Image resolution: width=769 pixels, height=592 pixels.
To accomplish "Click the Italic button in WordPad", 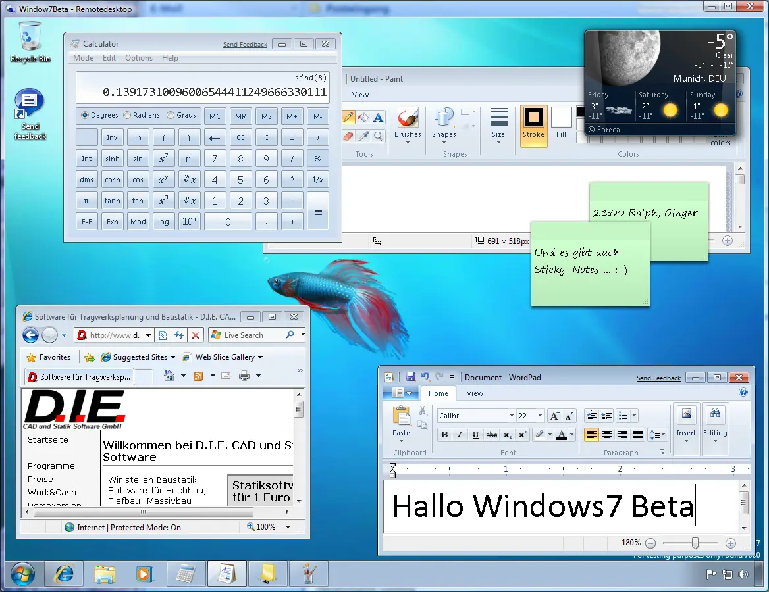I will pos(460,435).
